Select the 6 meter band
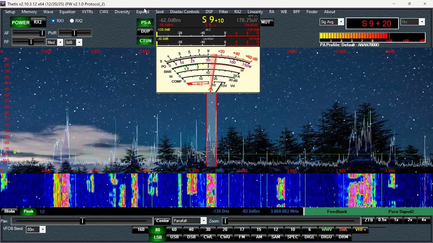 [310, 230]
